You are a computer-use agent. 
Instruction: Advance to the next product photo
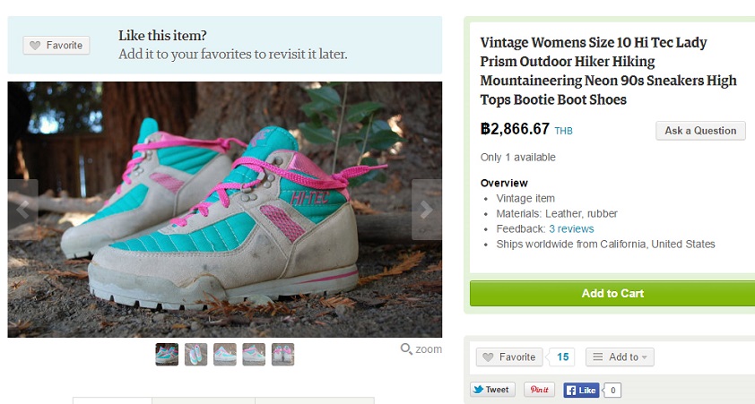tap(427, 209)
